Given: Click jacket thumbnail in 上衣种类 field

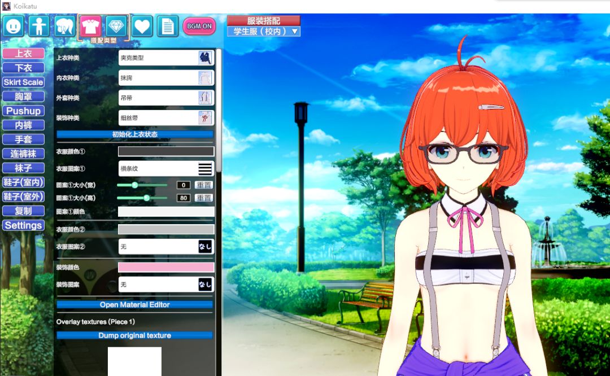Looking at the screenshot, I should pyautogui.click(x=206, y=58).
